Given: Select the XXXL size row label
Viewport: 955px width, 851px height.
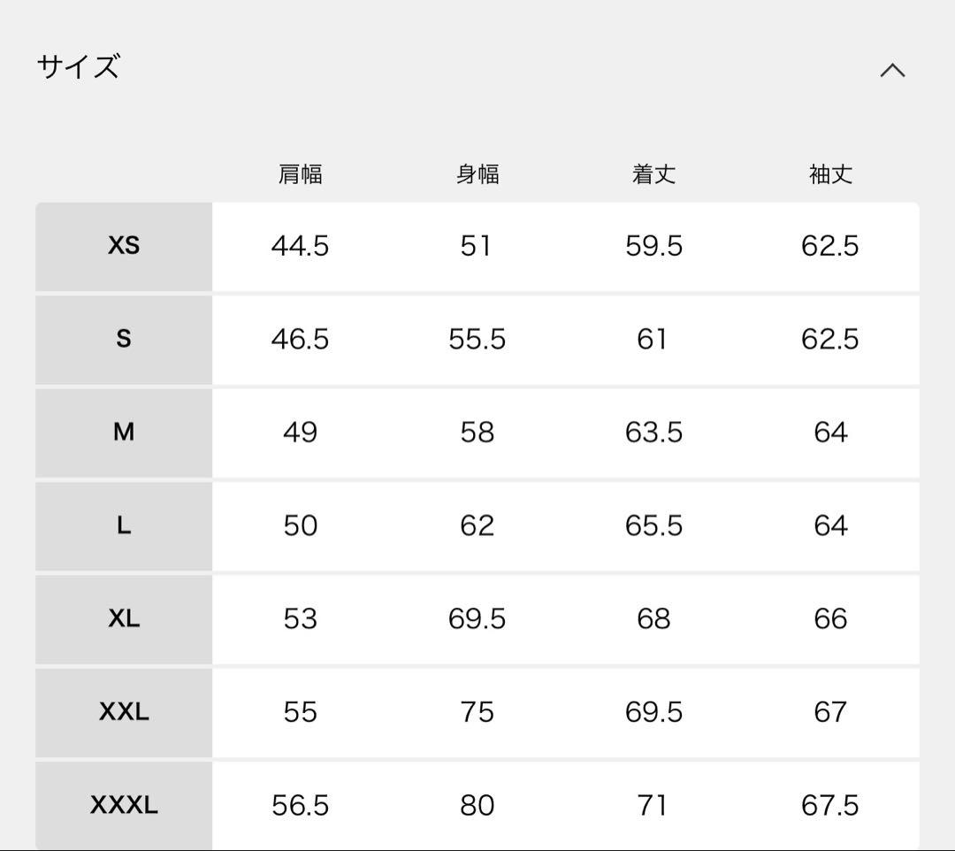Looking at the screenshot, I should click(x=124, y=805).
